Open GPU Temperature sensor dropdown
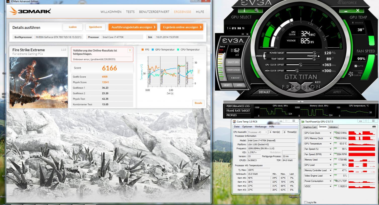379x205 pixels. (x=330, y=144)
